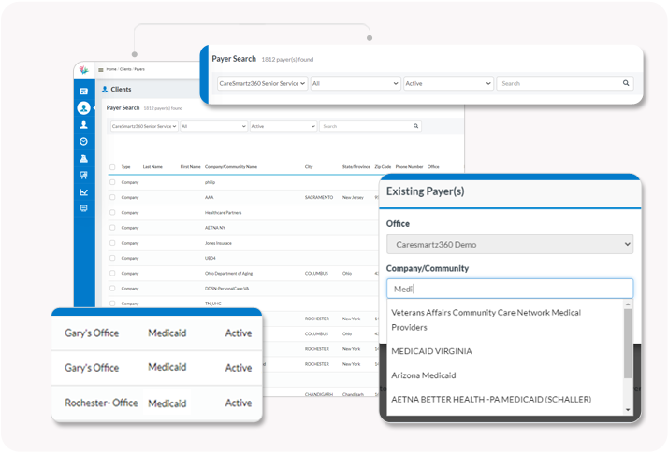Open the All dropdown in the enlarged search bar
The image size is (668, 453).
click(x=356, y=83)
